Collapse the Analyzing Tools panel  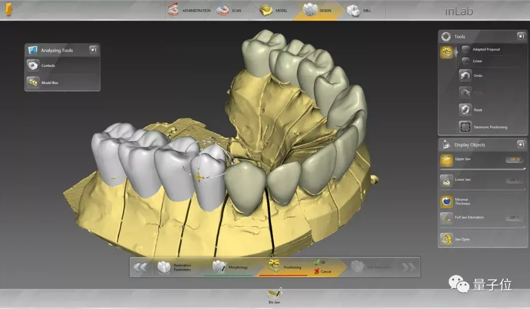point(94,50)
